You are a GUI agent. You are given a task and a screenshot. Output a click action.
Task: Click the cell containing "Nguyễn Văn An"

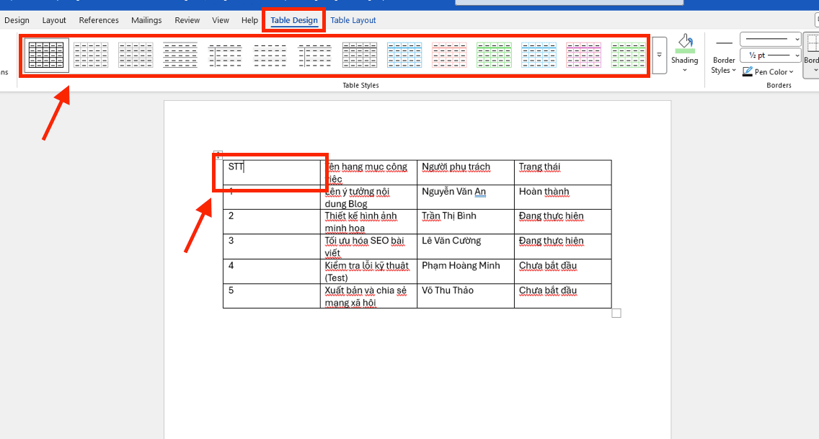tap(465, 197)
